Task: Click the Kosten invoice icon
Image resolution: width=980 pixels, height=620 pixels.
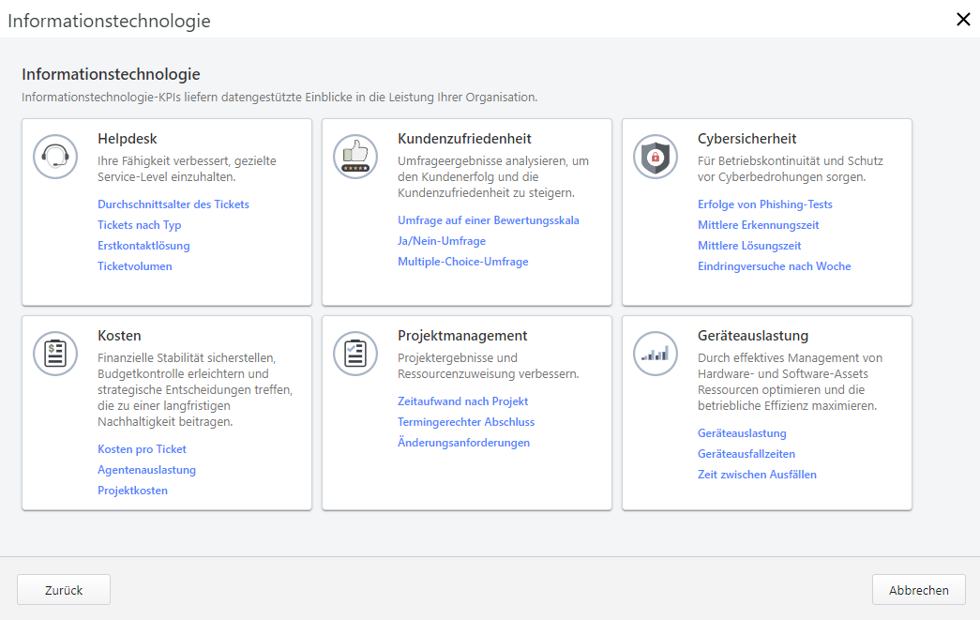Action: coord(55,354)
